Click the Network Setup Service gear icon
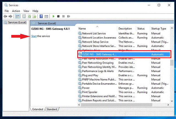This screenshot has width=176, height=119. pyautogui.click(x=80, y=42)
